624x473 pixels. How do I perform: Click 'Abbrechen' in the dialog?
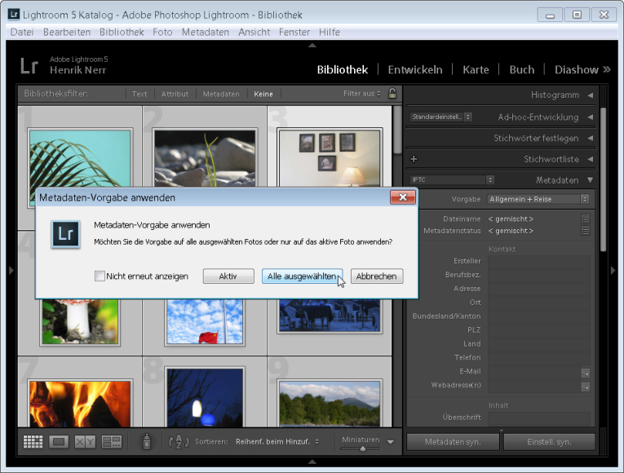[376, 276]
